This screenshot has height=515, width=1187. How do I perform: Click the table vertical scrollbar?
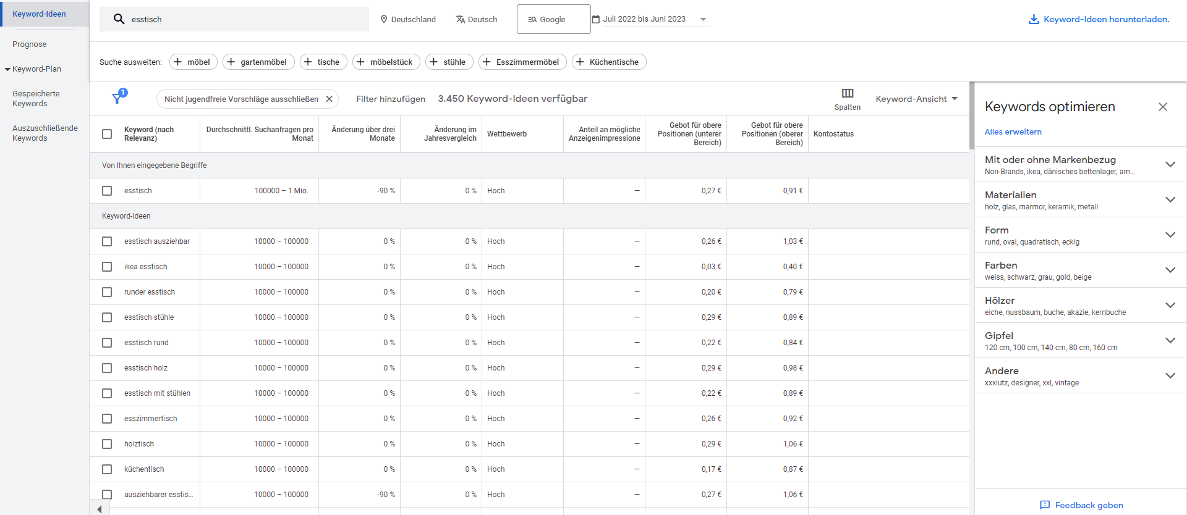click(972, 115)
